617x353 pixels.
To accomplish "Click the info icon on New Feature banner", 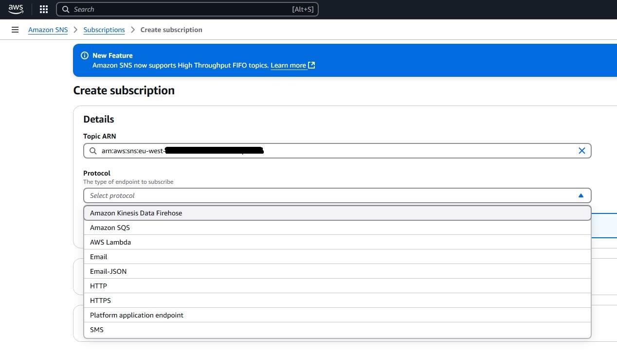I will pyautogui.click(x=85, y=55).
